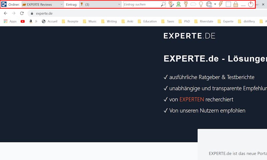Click the magnifier search icon
267x160 pixels.
pos(163,4)
